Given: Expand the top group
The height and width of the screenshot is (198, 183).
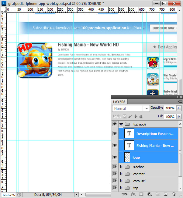Looking at the screenshot, I should [x=121, y=188].
